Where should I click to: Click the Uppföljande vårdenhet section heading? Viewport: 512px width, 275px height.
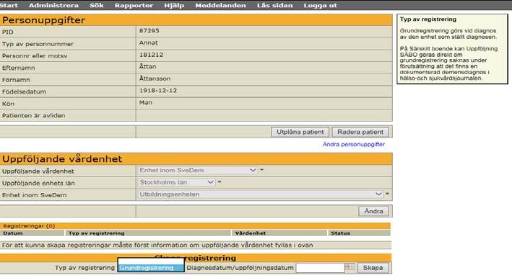62,159
